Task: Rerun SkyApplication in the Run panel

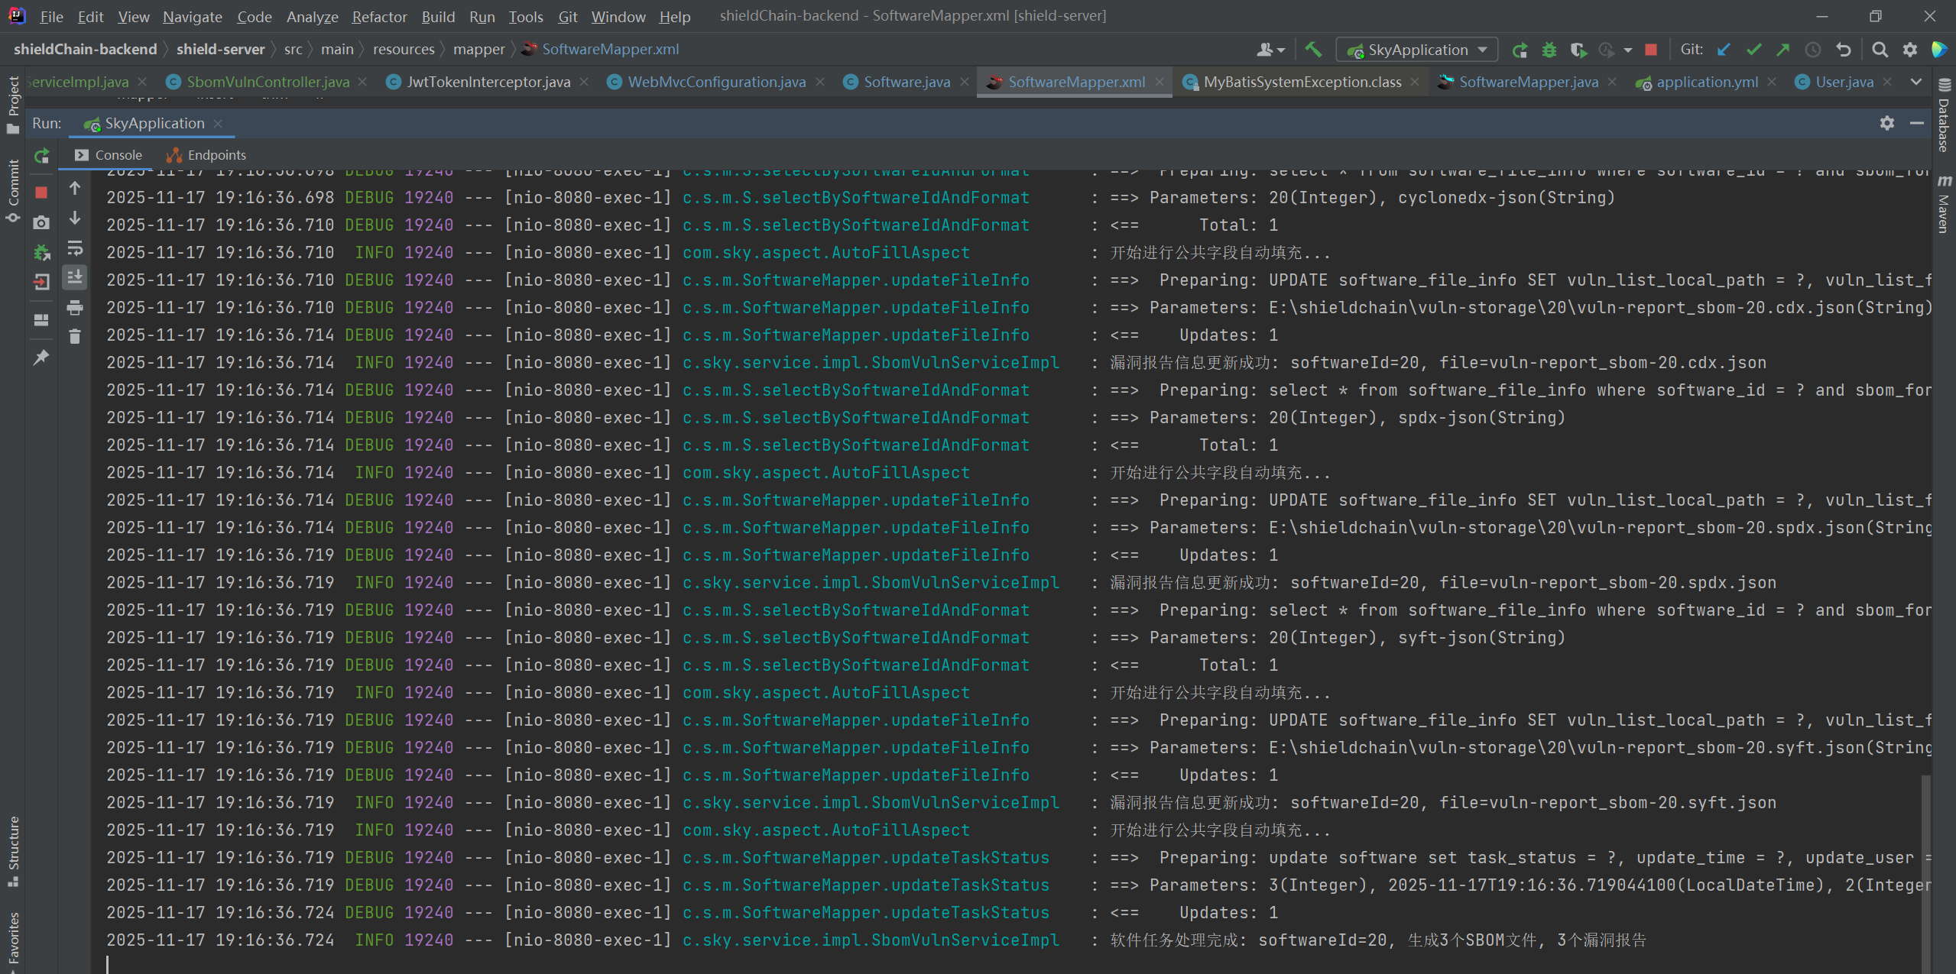Action: point(41,156)
